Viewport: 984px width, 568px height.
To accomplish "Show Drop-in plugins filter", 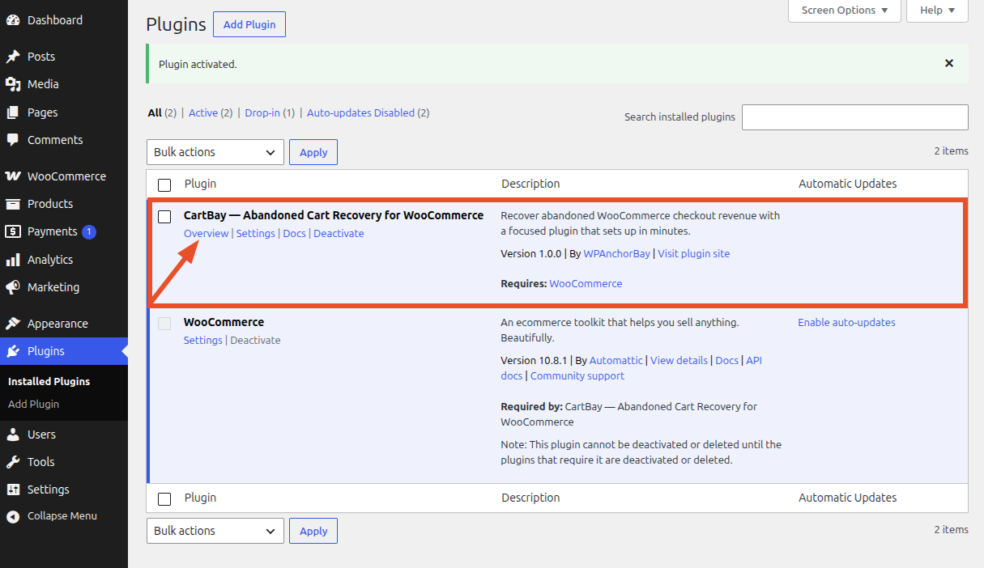I will click(x=262, y=113).
